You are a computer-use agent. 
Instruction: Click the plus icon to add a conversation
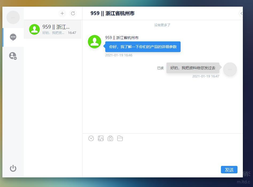[62, 13]
